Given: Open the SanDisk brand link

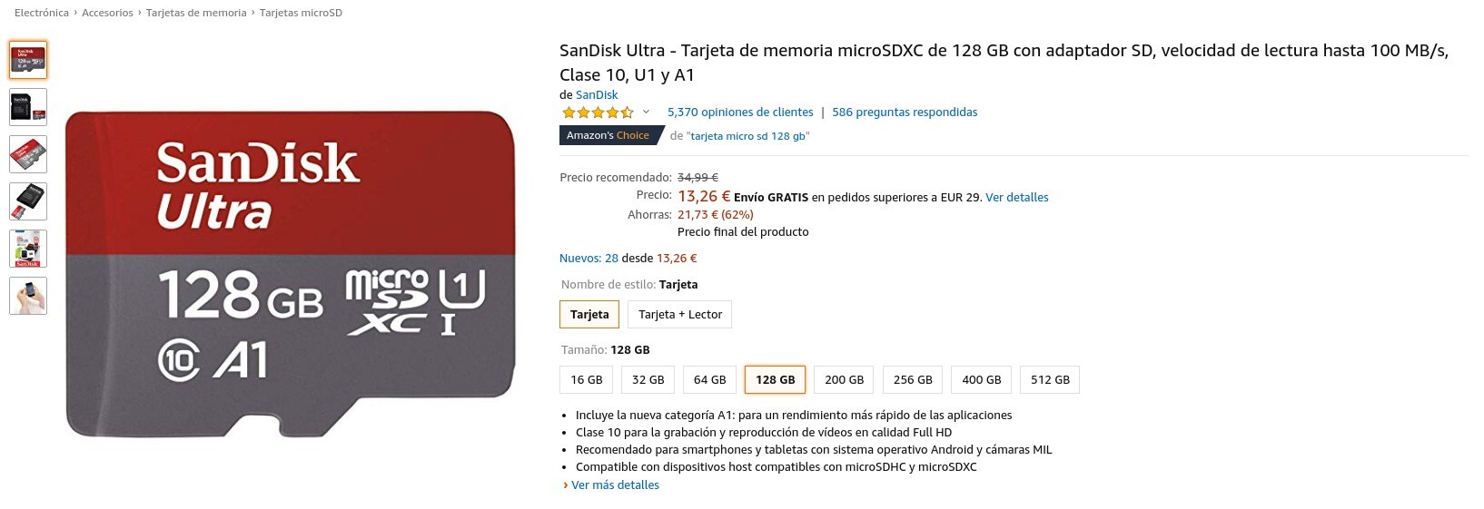Looking at the screenshot, I should (597, 95).
